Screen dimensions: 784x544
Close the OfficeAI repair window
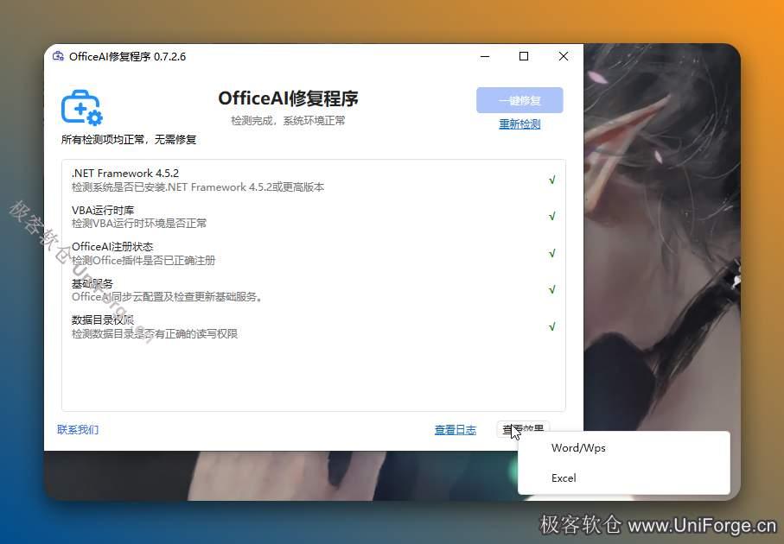563,56
